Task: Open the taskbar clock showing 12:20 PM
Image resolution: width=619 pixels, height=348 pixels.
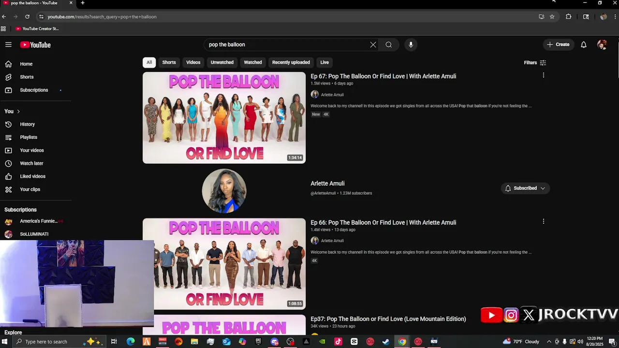Action: [594, 342]
